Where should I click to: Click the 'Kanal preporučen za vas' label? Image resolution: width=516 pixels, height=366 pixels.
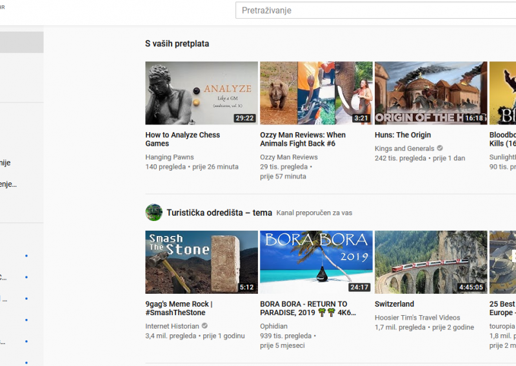(314, 213)
